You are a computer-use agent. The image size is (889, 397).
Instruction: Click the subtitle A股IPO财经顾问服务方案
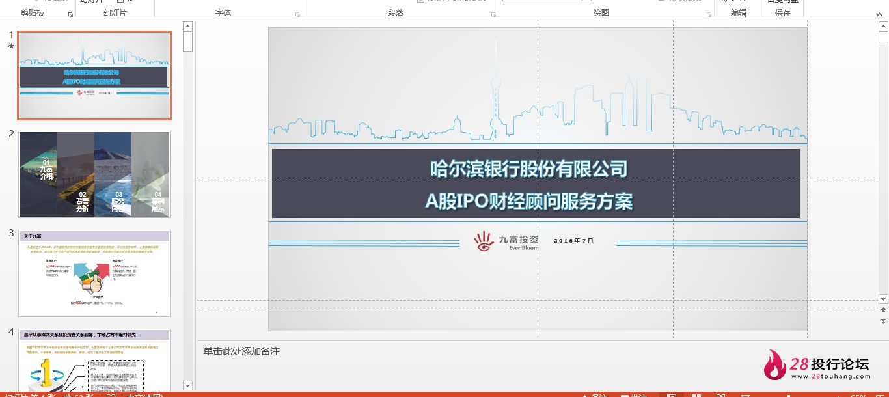click(x=529, y=201)
